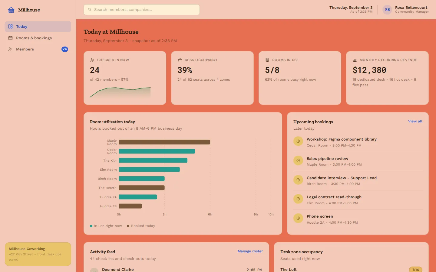Click the Thursday, September 3 date in header

click(x=351, y=8)
